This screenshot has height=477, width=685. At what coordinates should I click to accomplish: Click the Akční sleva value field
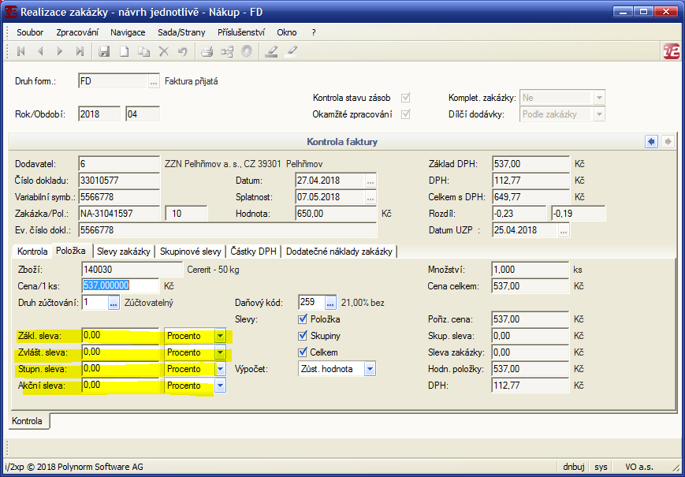pos(121,386)
